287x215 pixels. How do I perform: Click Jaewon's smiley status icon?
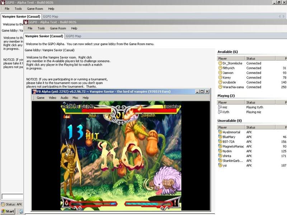[x=220, y=73]
